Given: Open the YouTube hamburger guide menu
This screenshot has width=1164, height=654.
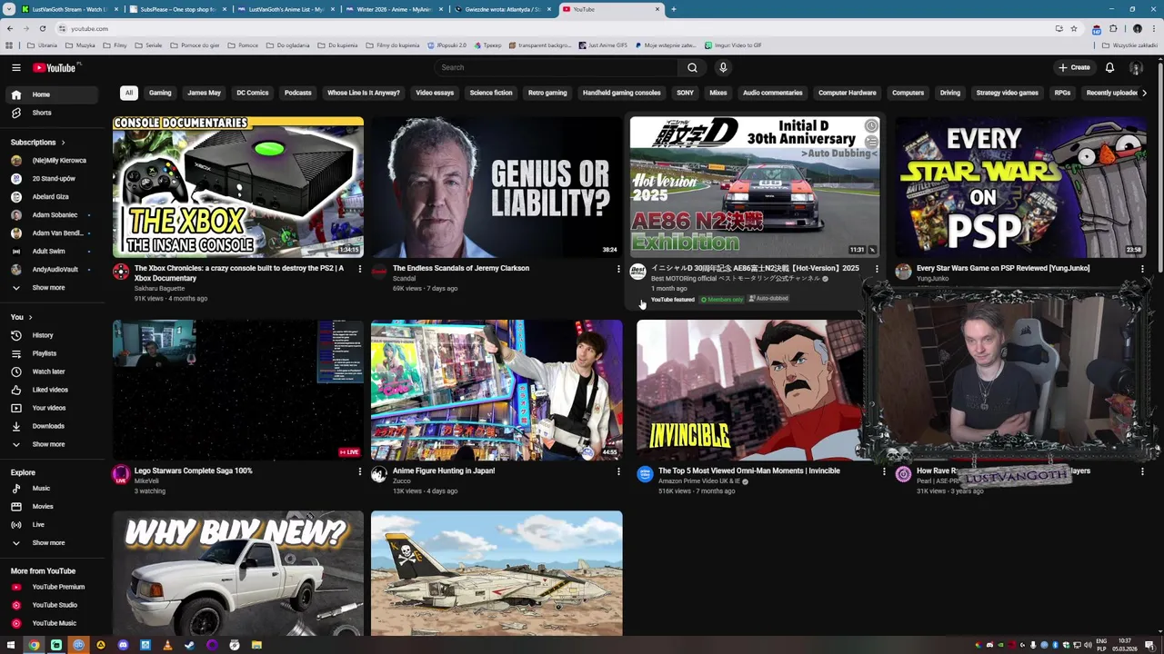Looking at the screenshot, I should click(15, 67).
